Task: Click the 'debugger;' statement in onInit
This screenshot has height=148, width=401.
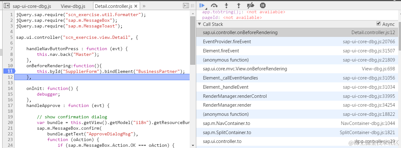Action: click(48, 94)
